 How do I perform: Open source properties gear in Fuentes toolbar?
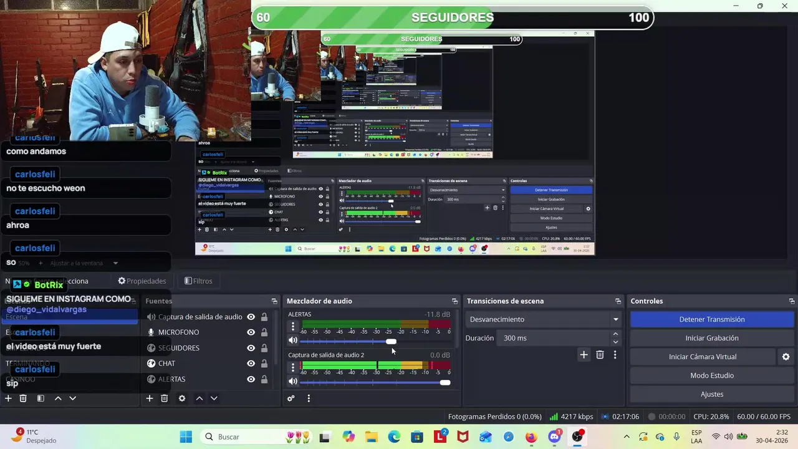tap(182, 398)
